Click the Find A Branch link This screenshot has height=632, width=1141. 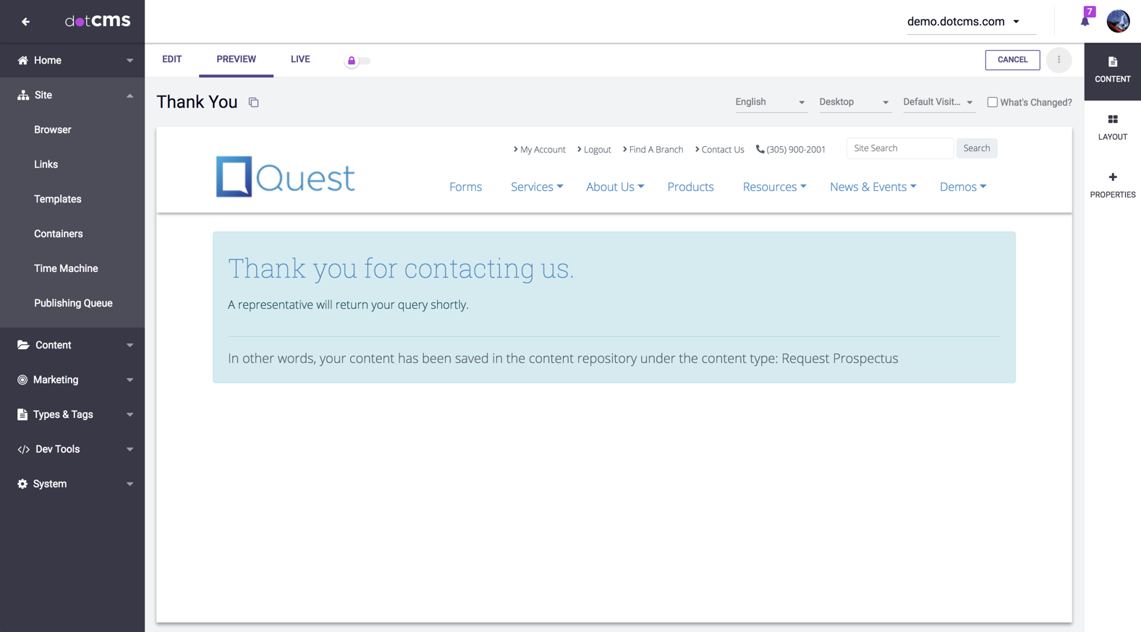point(656,150)
